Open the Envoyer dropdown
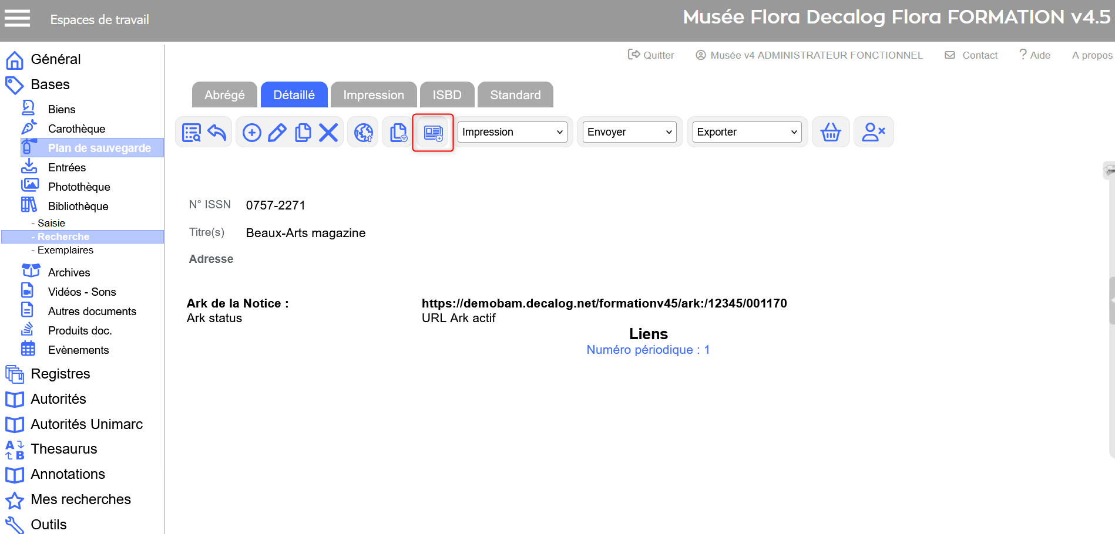 pyautogui.click(x=629, y=132)
